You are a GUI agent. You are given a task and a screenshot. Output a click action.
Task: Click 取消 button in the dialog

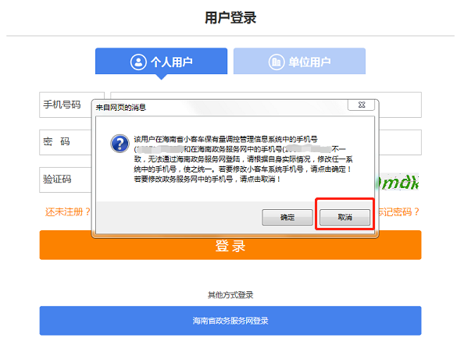click(x=345, y=217)
